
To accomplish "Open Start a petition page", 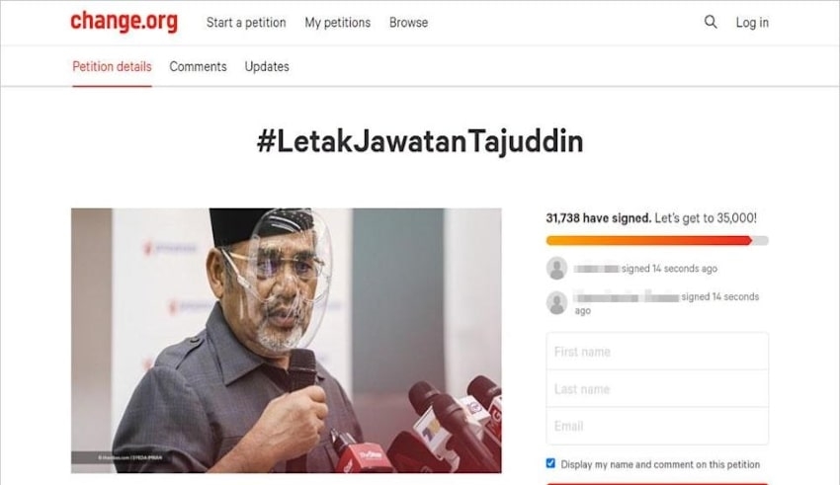I will click(246, 23).
